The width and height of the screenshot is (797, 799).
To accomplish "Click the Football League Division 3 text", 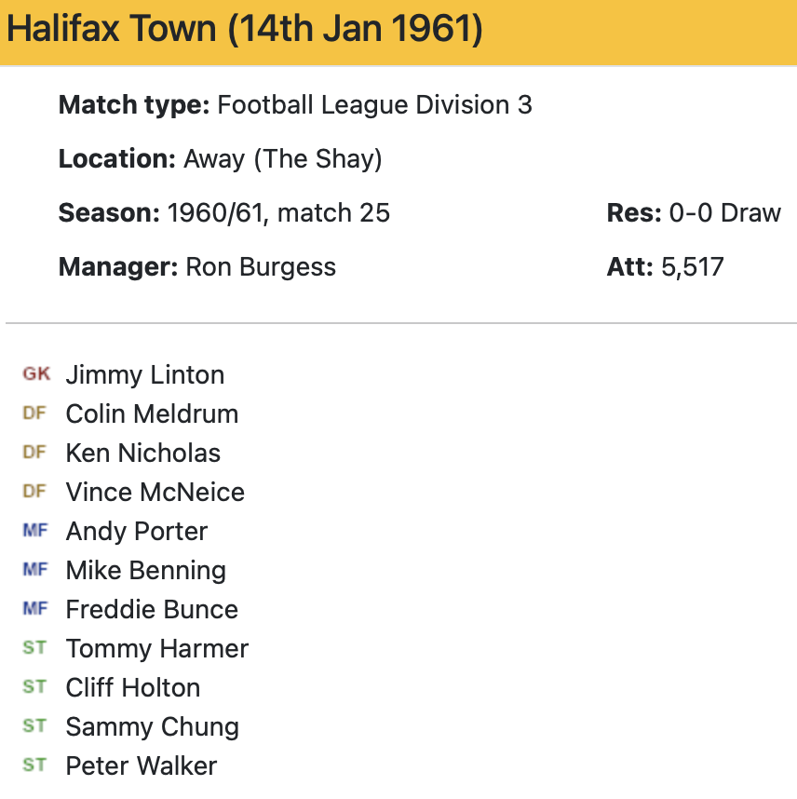I will point(374,105).
